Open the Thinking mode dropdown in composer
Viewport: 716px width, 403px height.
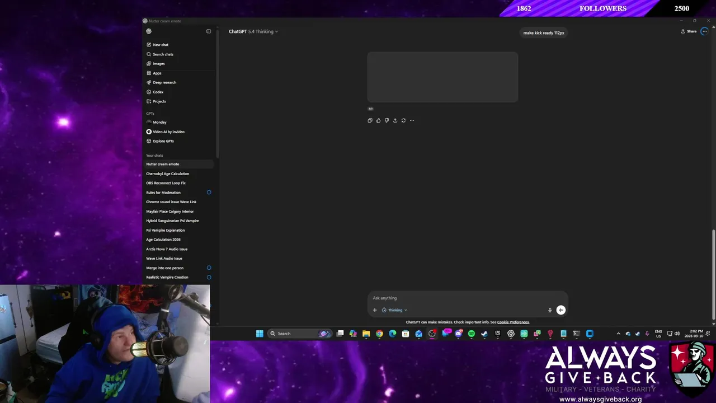[394, 310]
